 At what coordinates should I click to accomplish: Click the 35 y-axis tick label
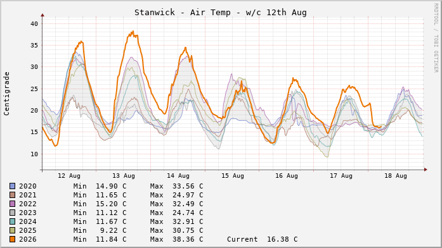tap(34, 46)
